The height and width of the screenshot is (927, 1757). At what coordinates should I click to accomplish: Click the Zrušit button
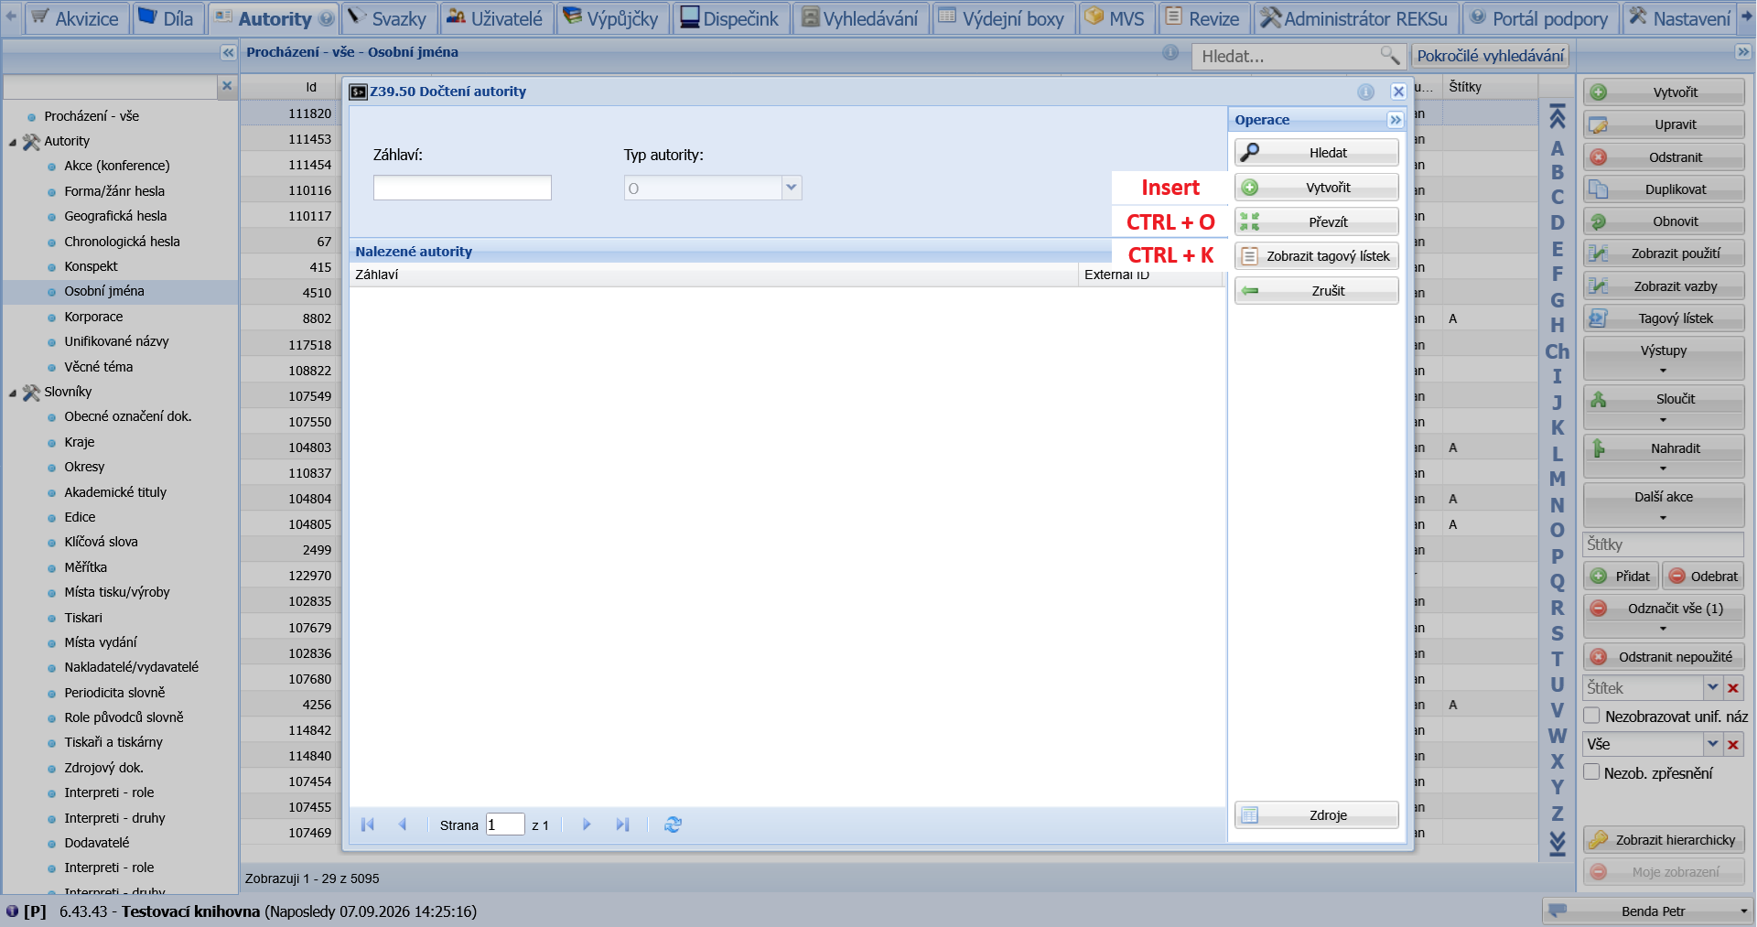[1316, 291]
